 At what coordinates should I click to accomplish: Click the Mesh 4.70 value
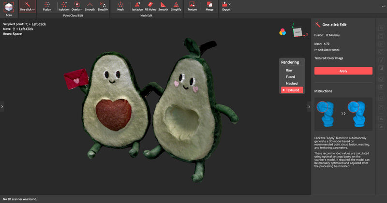pos(327,44)
